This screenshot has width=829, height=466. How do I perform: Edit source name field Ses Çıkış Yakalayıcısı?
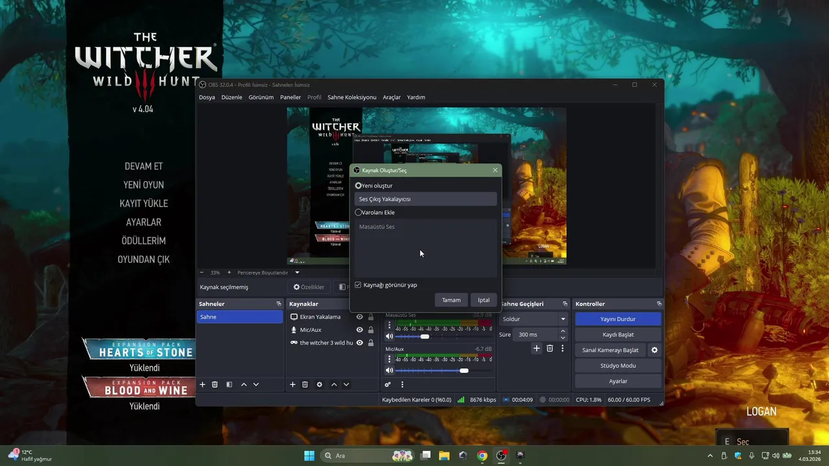(426, 199)
